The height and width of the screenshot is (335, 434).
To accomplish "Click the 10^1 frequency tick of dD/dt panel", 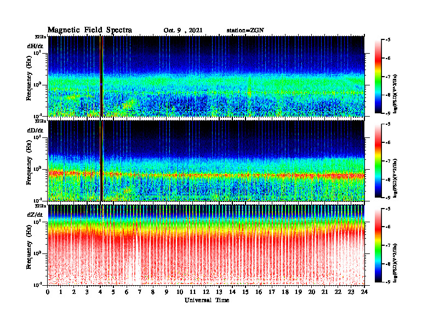I will [x=37, y=137].
